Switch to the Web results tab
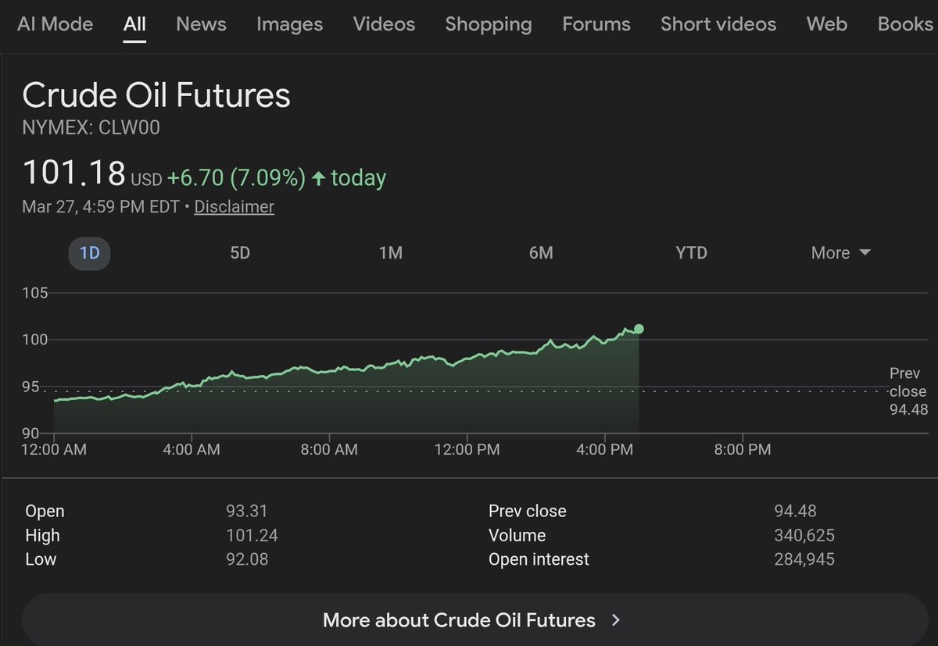This screenshot has width=938, height=646. click(827, 24)
